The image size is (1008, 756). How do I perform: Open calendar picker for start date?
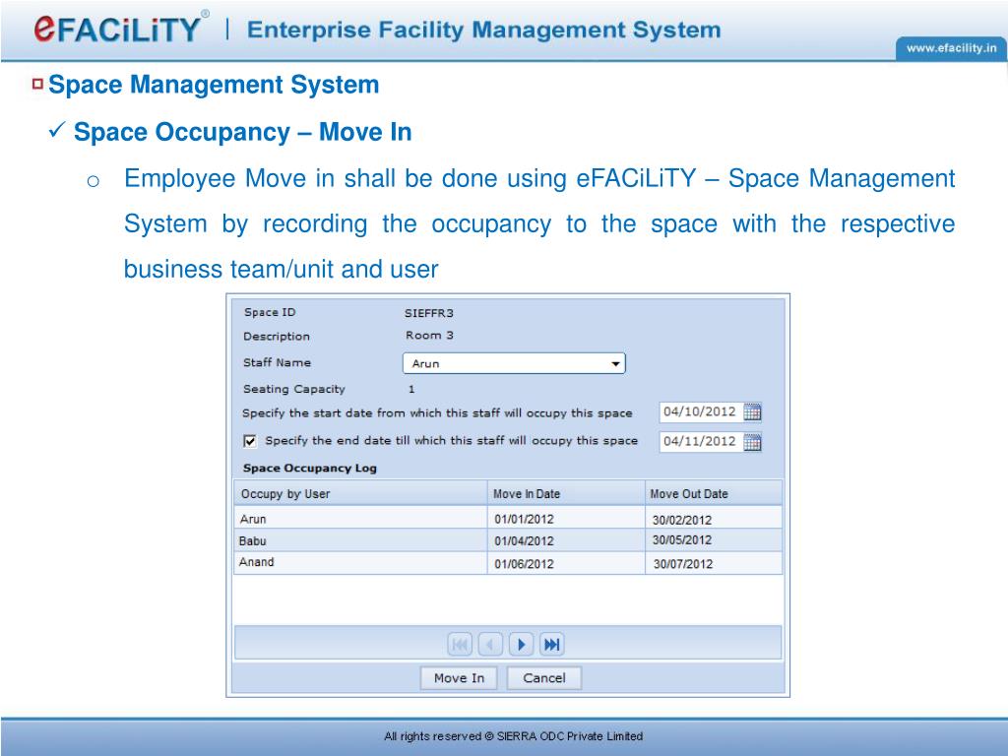pyautogui.click(x=751, y=412)
